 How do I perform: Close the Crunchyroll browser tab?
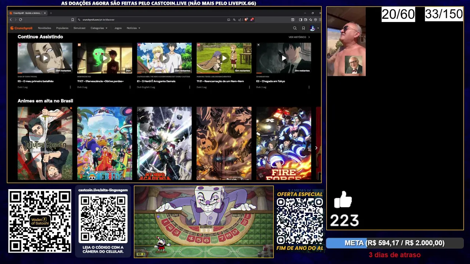(x=45, y=13)
